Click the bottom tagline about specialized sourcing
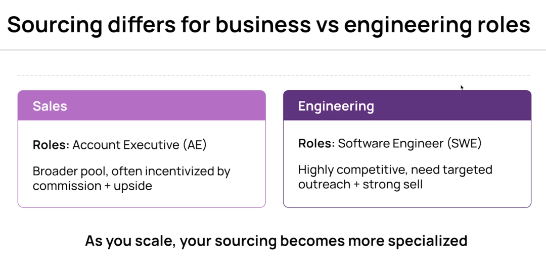This screenshot has height=277, width=546. (x=276, y=241)
